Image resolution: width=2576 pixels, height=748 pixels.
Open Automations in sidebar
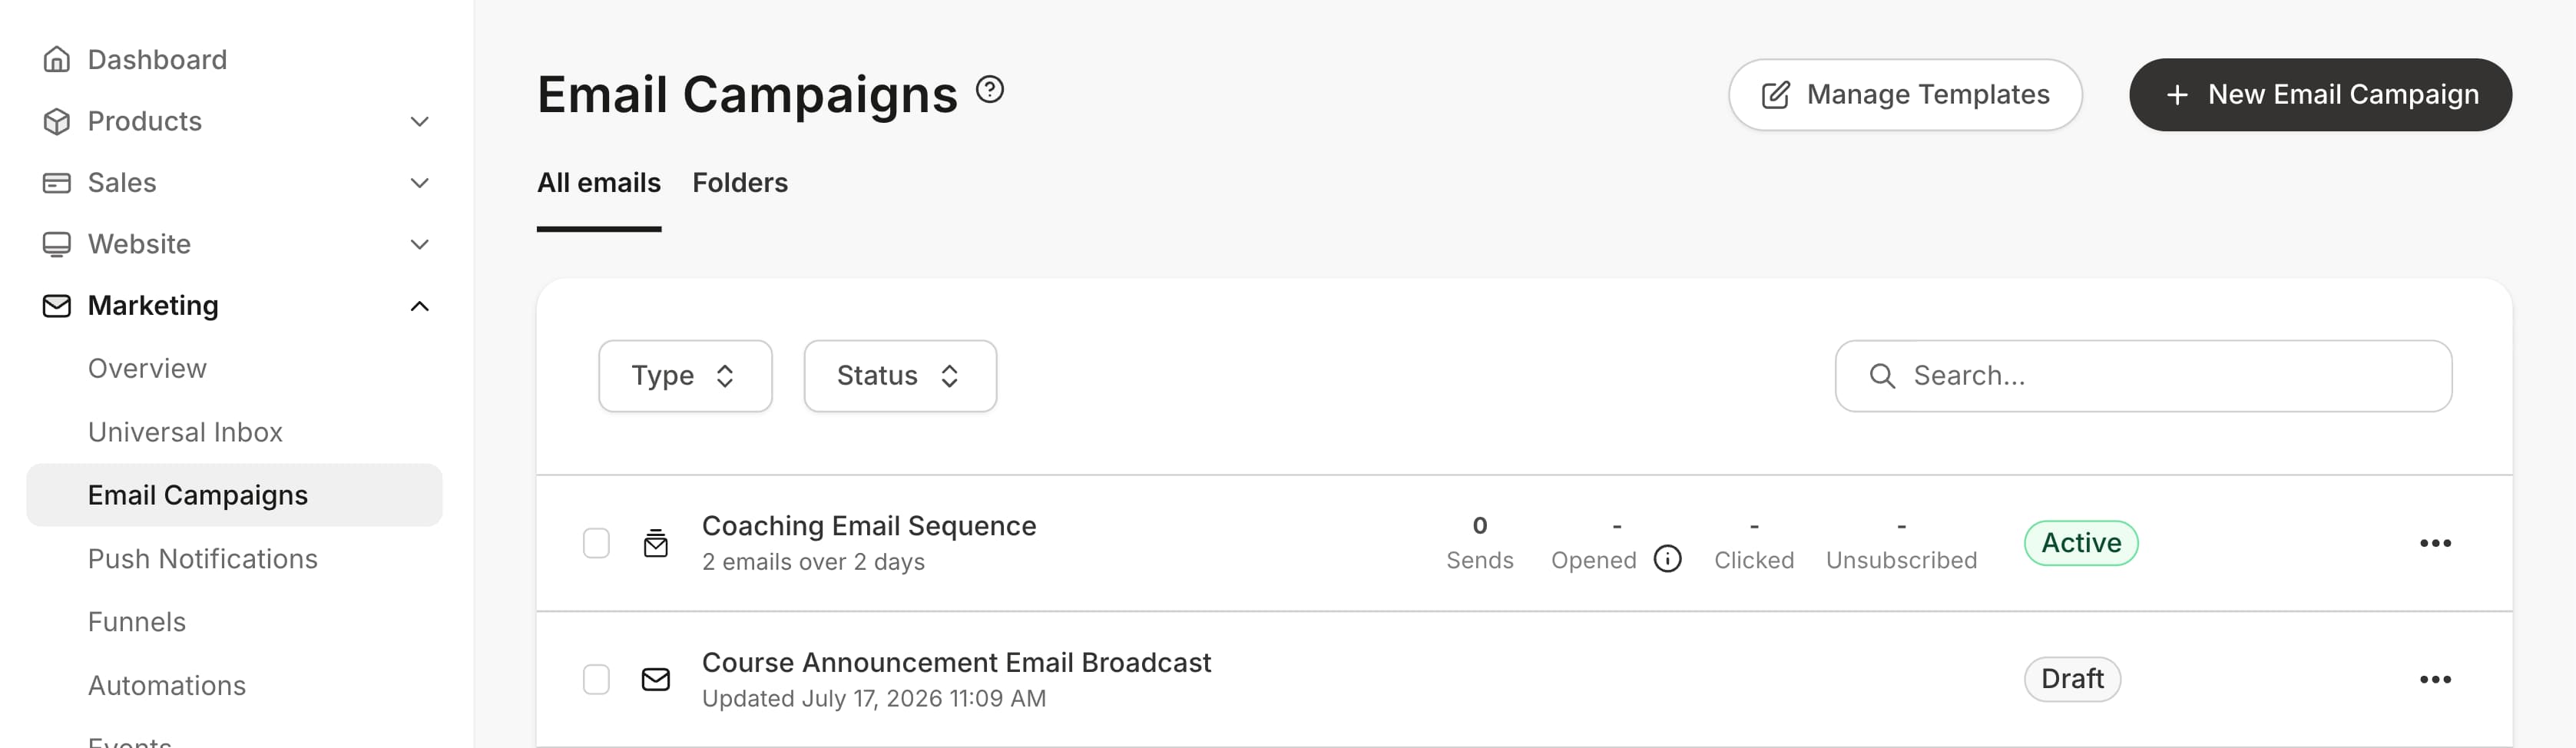click(167, 686)
